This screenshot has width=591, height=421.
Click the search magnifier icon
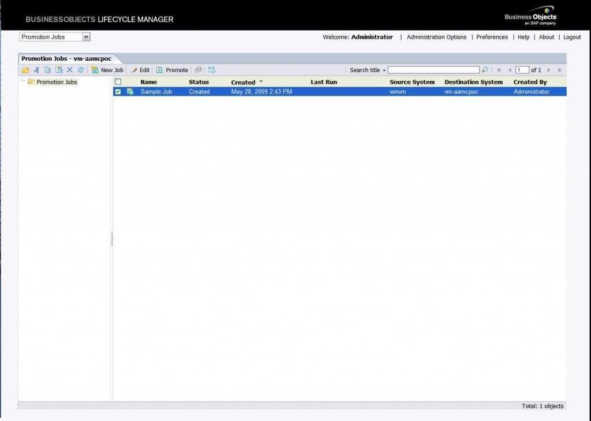(x=485, y=70)
